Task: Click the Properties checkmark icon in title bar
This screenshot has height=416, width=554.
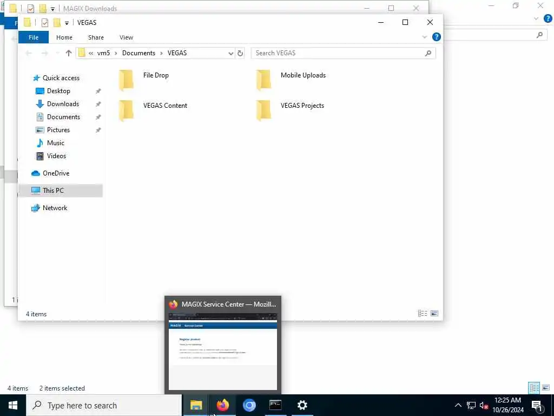Action: point(44,23)
